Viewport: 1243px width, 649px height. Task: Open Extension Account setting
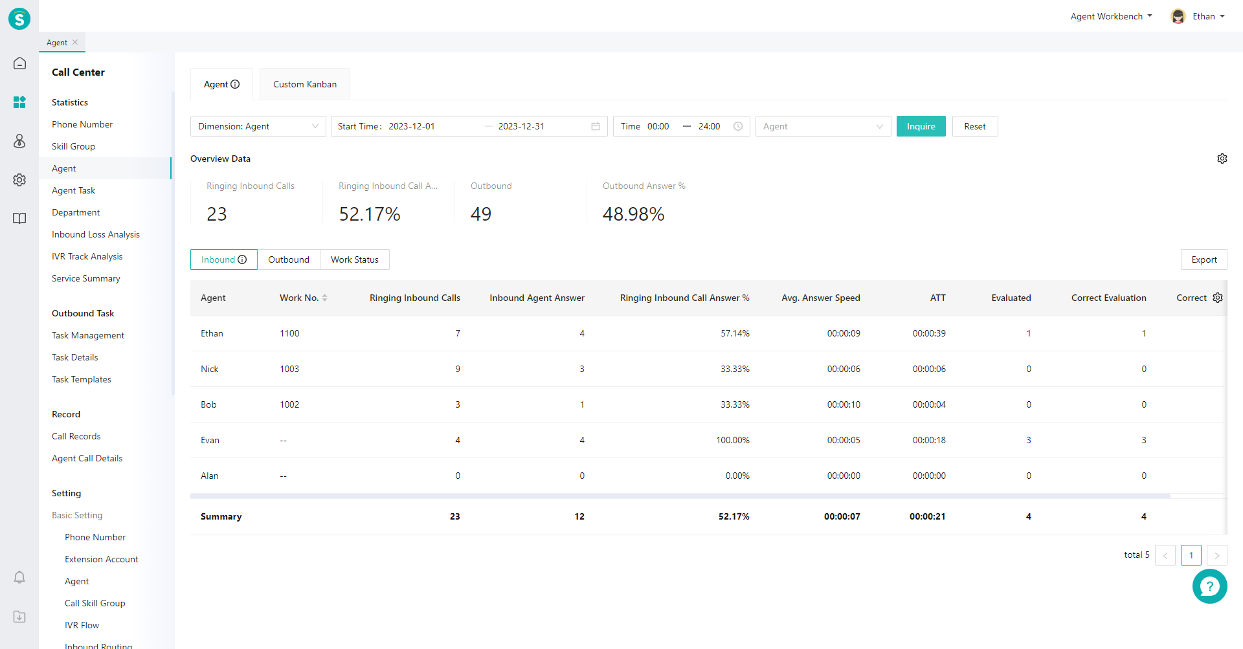point(102,559)
